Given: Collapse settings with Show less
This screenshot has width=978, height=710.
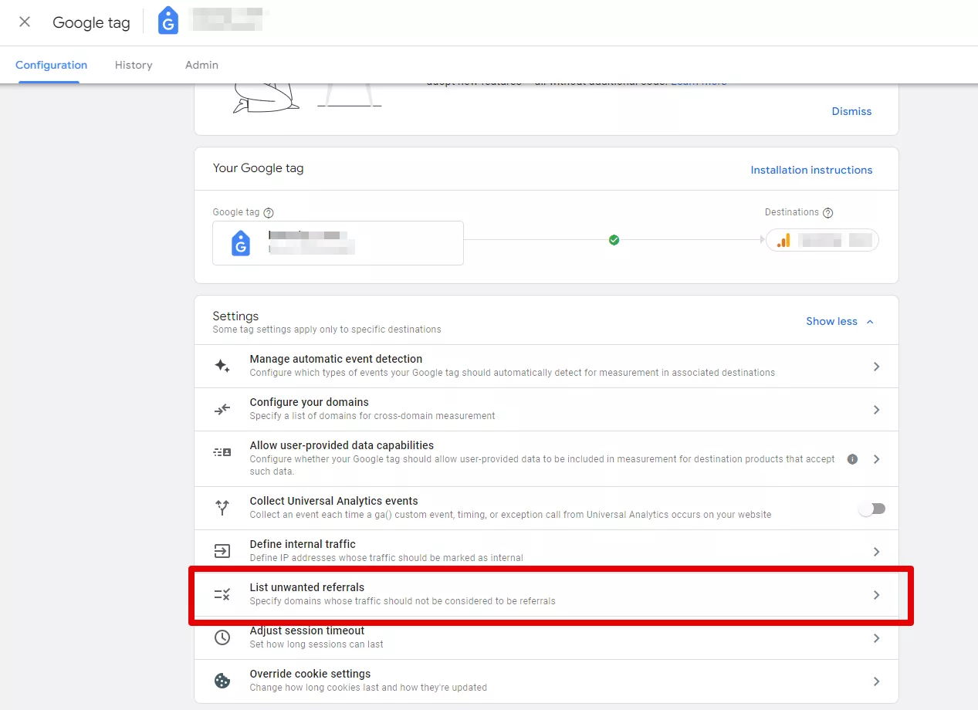Looking at the screenshot, I should (x=840, y=321).
